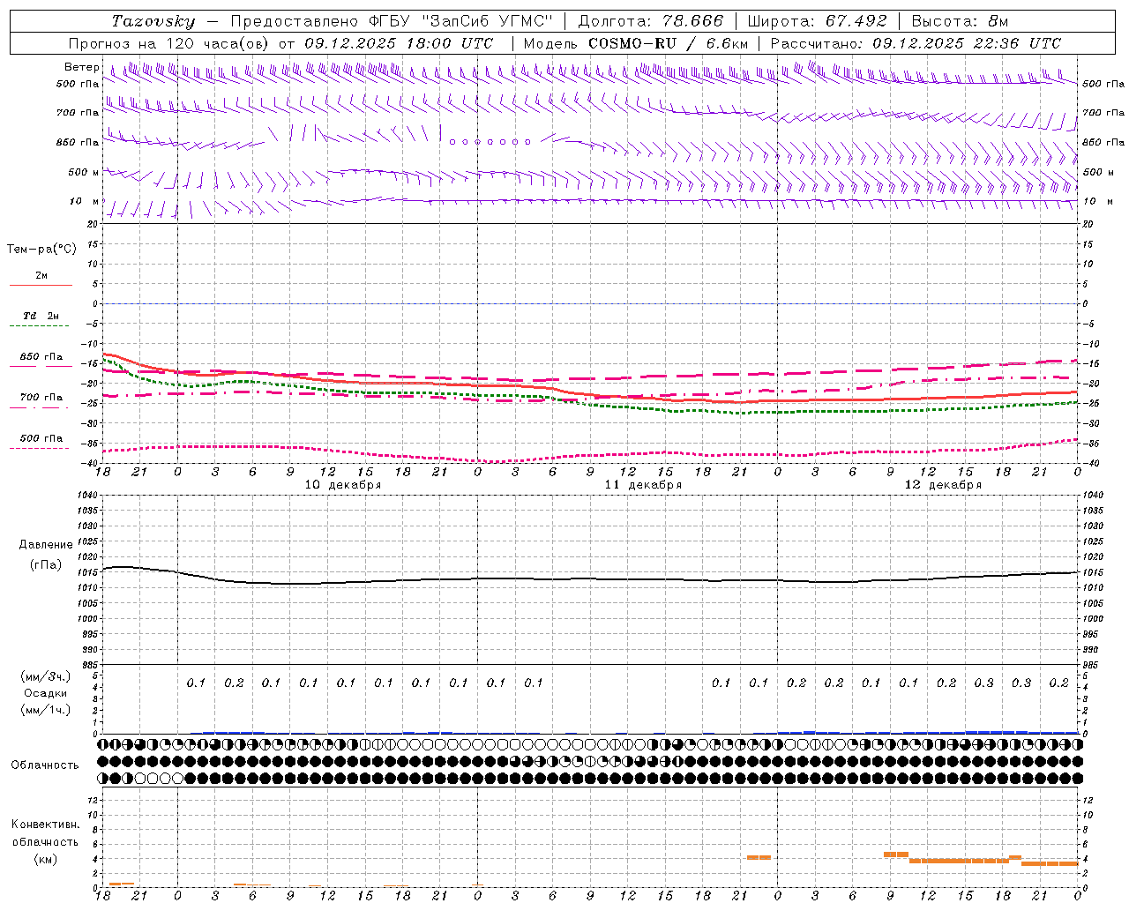Select the "Осадки" precipitation label
The height and width of the screenshot is (903, 1129).
pyautogui.click(x=46, y=693)
